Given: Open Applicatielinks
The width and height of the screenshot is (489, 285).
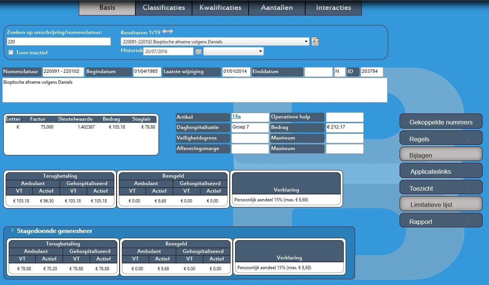Looking at the screenshot, I should [x=441, y=170].
